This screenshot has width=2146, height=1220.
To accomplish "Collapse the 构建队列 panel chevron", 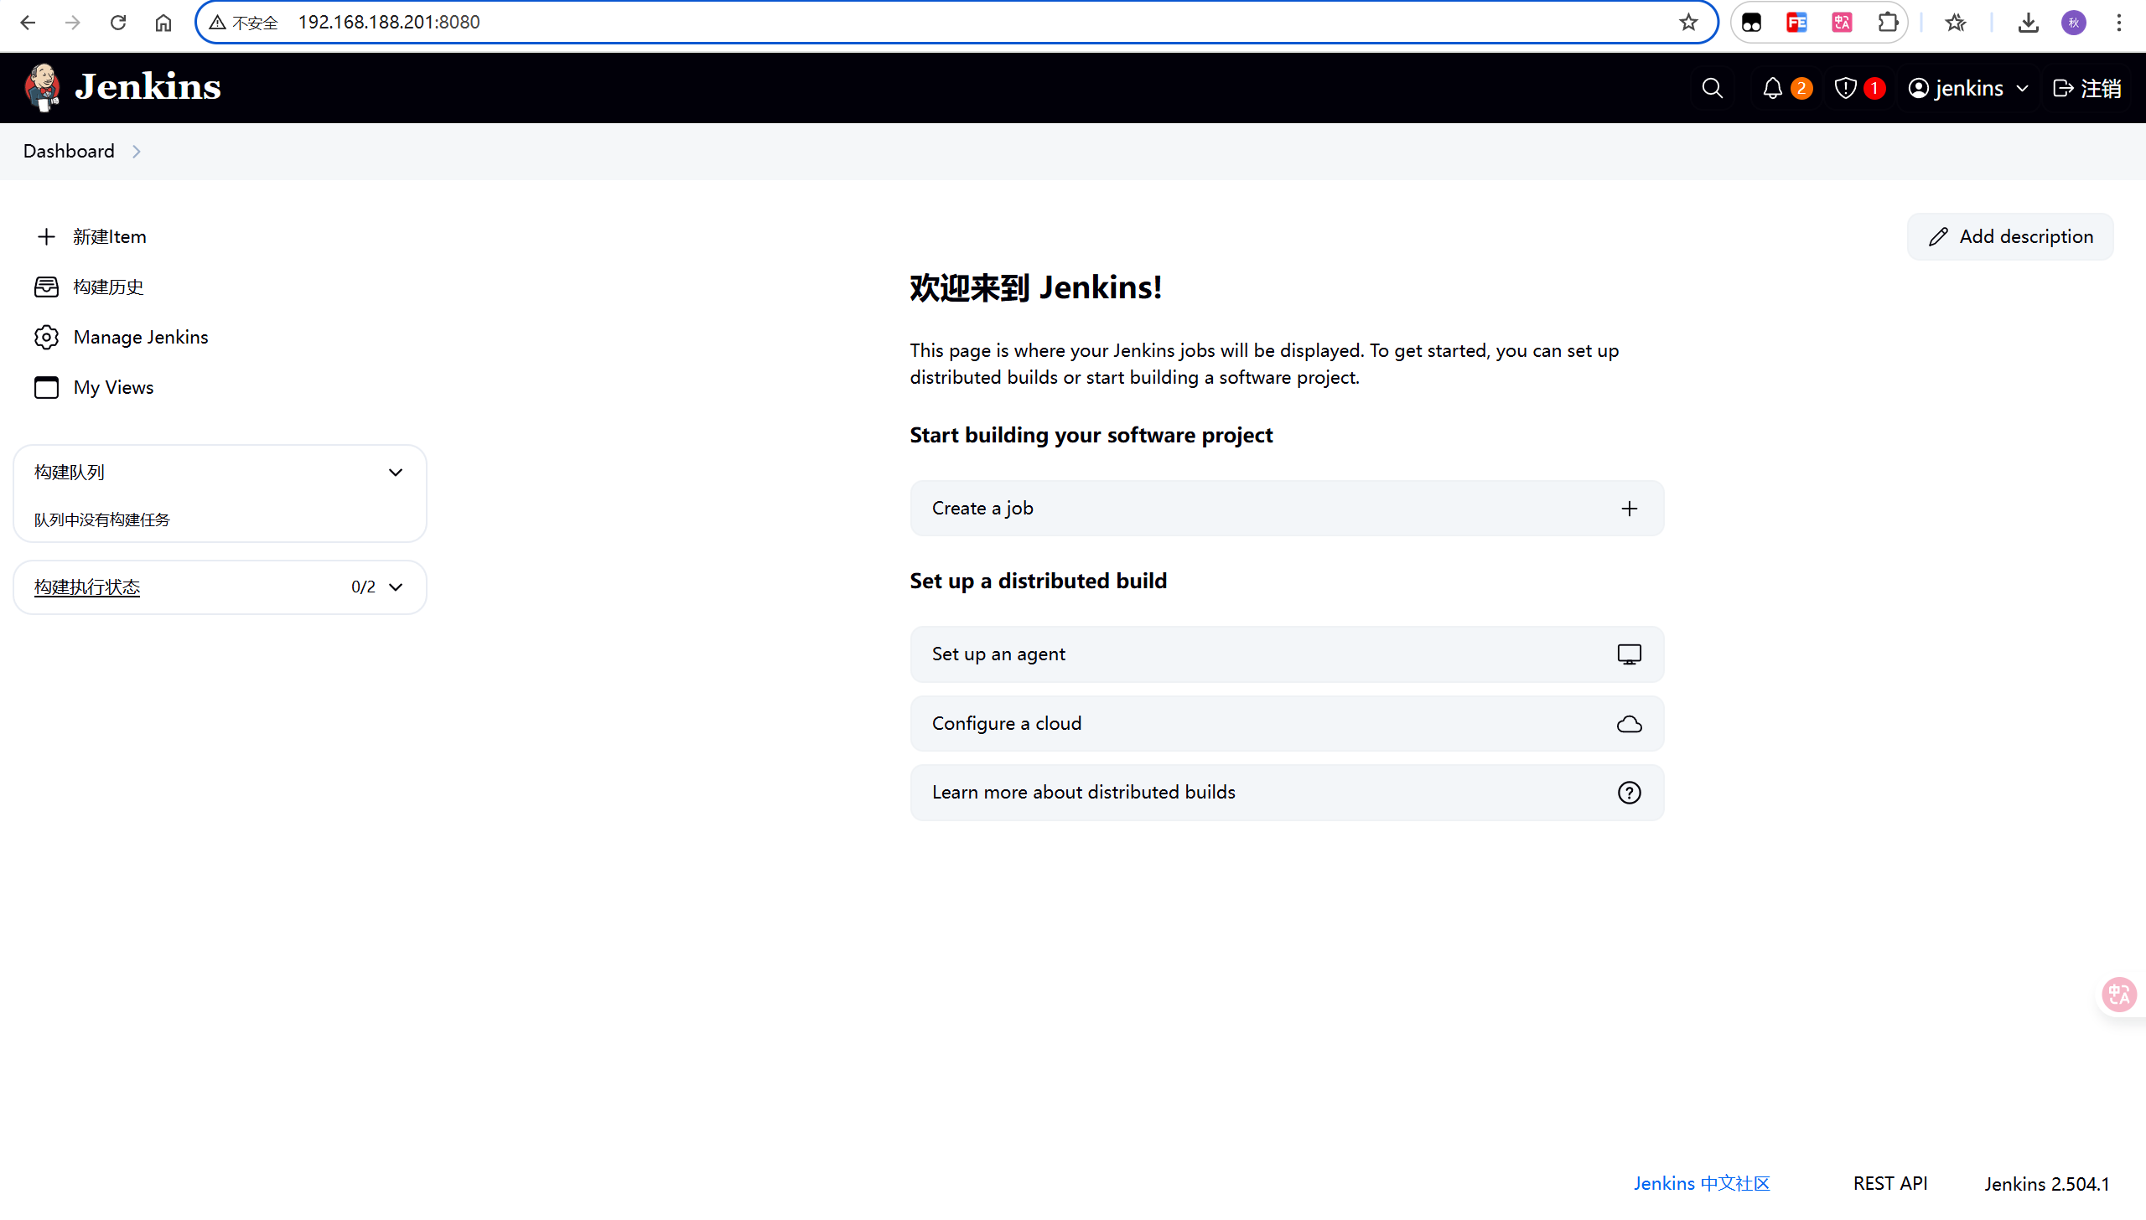I will point(396,473).
